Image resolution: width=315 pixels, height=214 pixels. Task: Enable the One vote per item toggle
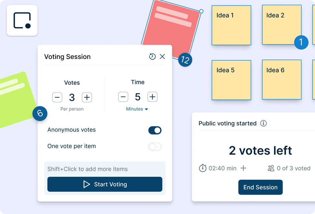155,147
